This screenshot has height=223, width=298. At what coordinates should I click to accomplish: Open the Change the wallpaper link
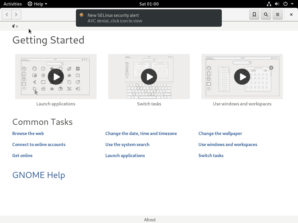tap(220, 134)
